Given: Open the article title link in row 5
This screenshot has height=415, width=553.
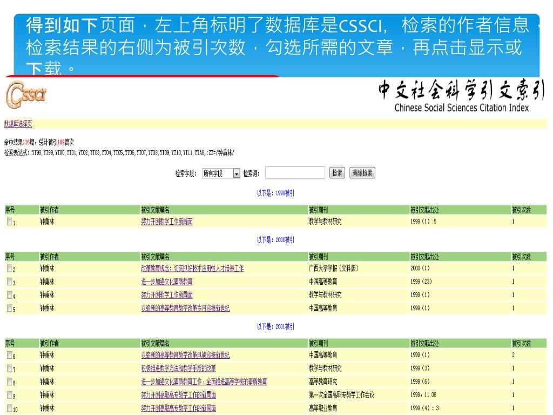Looking at the screenshot, I should coord(185,309).
